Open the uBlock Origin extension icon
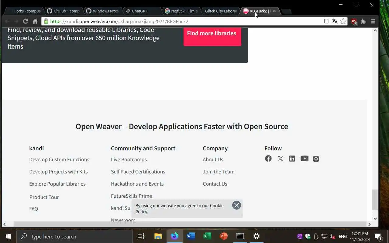The width and height of the screenshot is (389, 243). click(354, 22)
